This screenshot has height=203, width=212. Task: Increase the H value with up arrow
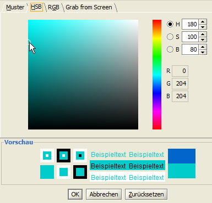[203, 21]
